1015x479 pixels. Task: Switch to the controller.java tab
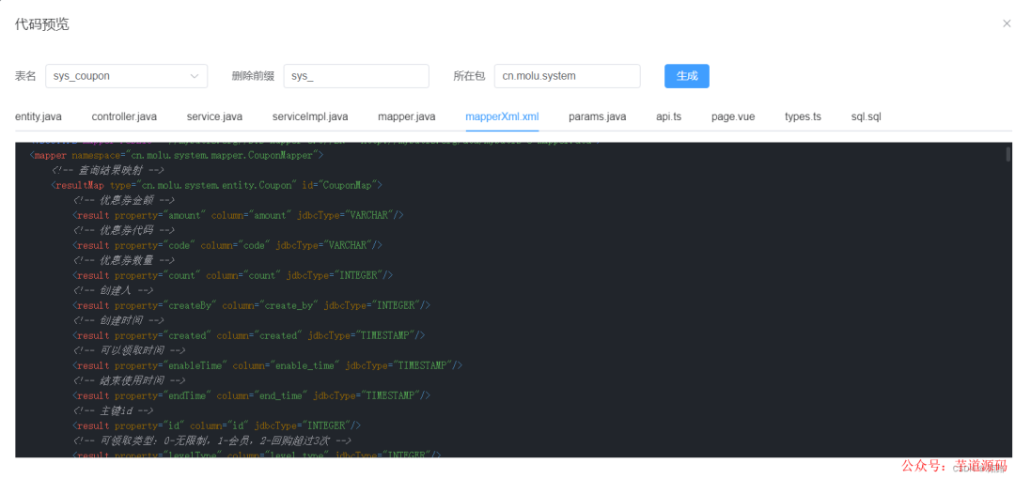point(124,116)
